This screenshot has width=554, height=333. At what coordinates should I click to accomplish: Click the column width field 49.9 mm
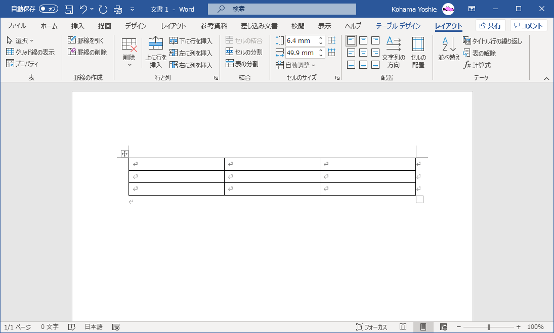[302, 53]
